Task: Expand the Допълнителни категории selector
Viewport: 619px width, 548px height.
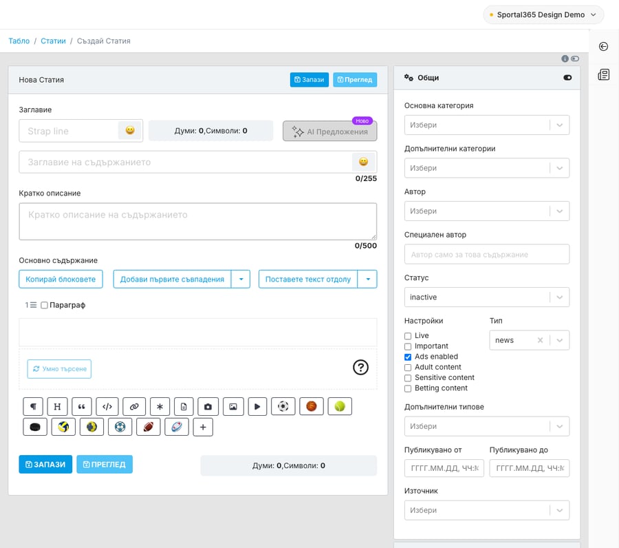Action: (486, 168)
